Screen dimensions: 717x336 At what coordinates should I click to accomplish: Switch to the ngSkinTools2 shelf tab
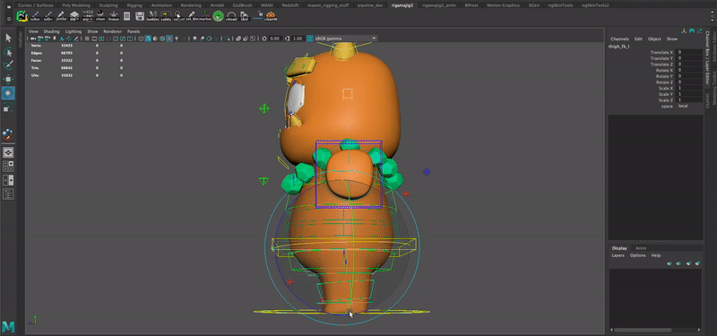click(x=595, y=5)
